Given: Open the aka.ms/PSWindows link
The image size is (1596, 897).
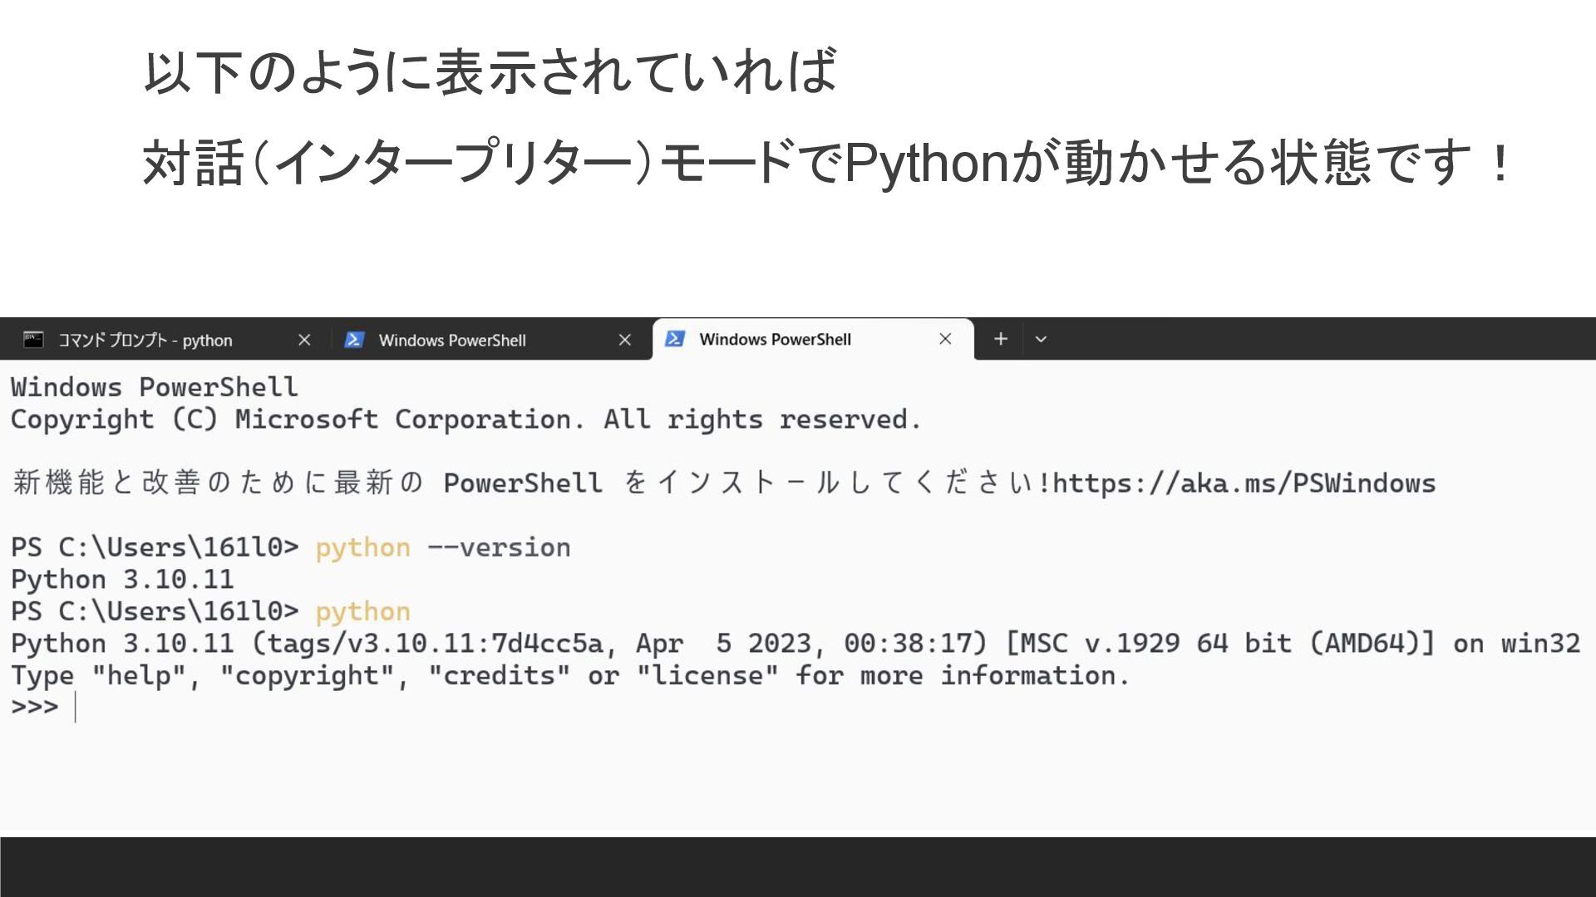Looking at the screenshot, I should [1244, 483].
